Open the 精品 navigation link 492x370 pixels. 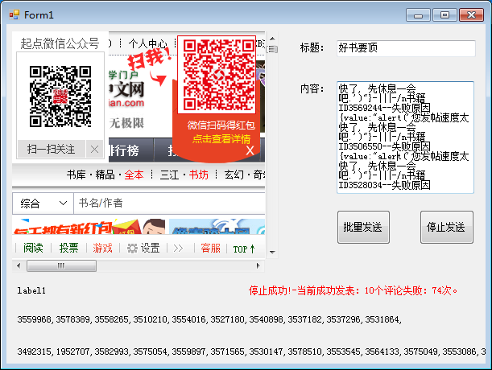(105, 175)
